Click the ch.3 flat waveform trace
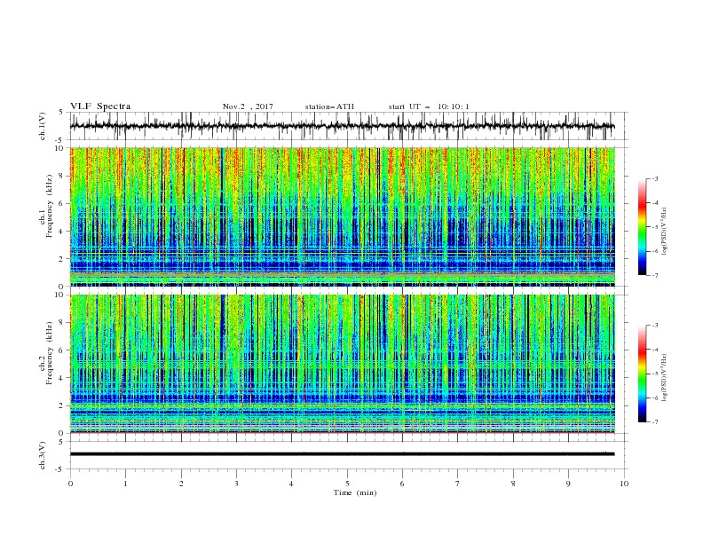This screenshot has width=703, height=543. (x=342, y=454)
